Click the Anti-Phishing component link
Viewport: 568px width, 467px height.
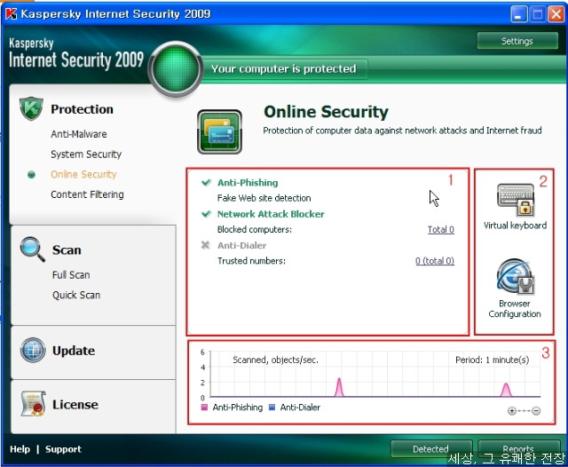248,183
